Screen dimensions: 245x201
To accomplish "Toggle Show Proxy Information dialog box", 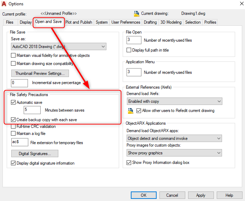I will tap(129, 162).
